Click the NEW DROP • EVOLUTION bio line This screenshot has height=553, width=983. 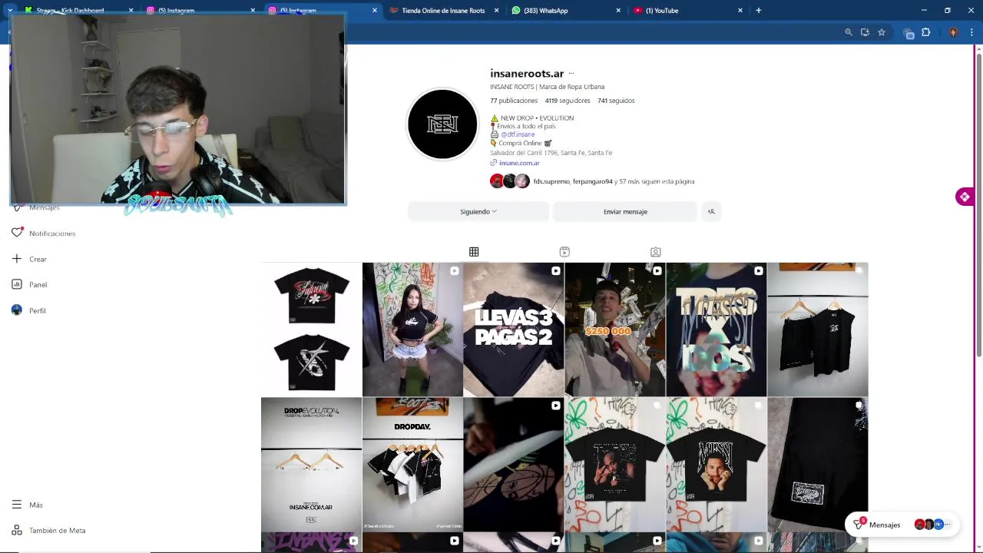pos(532,118)
